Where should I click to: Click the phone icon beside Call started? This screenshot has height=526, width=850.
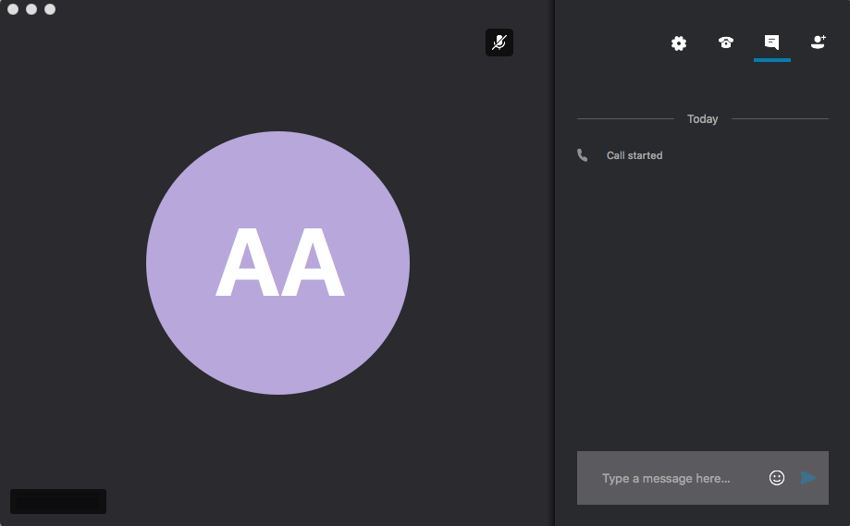(582, 155)
